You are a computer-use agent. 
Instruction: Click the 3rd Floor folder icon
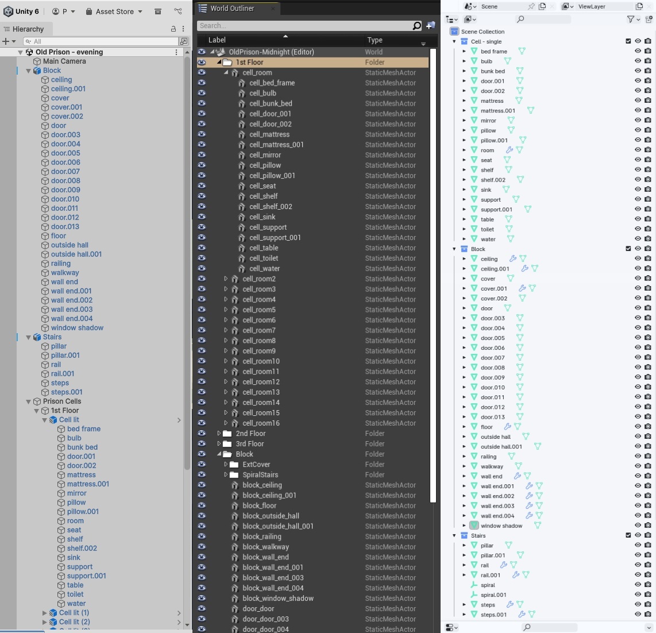click(227, 444)
